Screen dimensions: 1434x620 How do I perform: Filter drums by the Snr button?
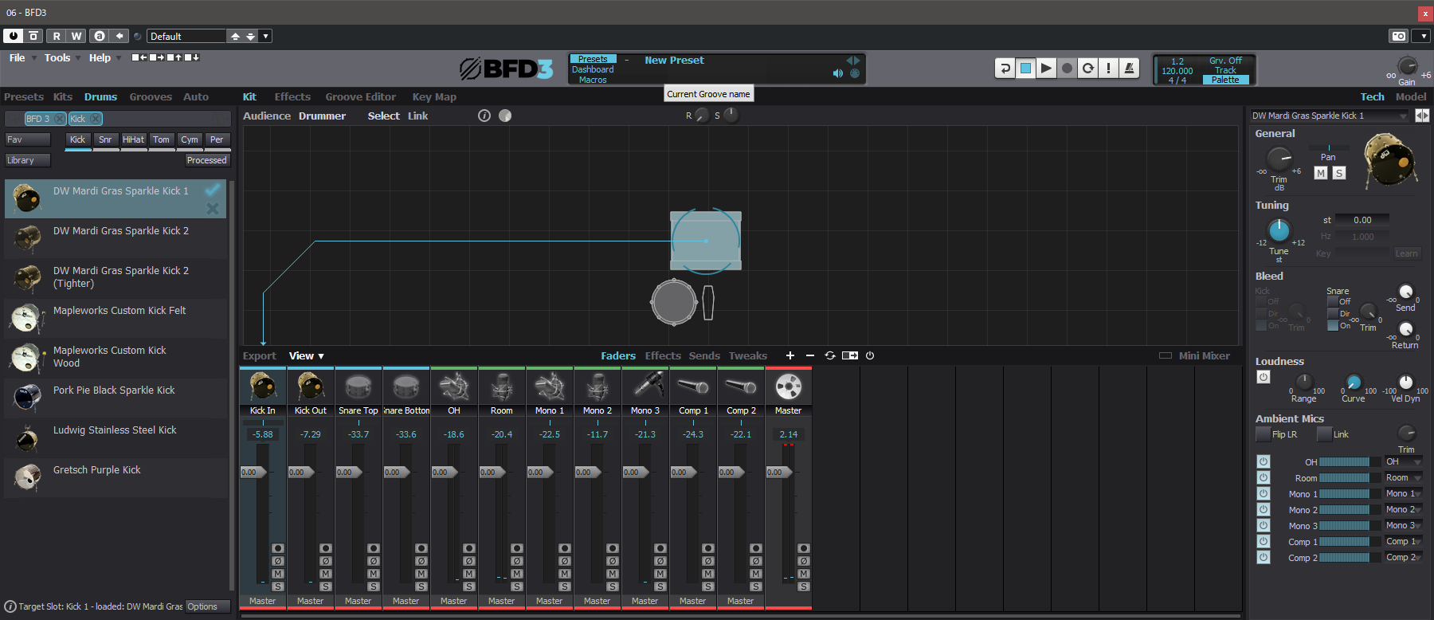pos(105,139)
